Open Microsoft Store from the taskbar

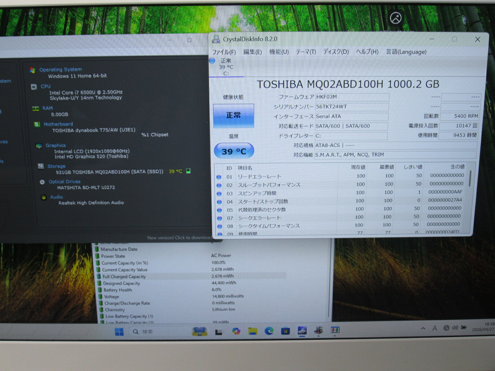pyautogui.click(x=285, y=331)
